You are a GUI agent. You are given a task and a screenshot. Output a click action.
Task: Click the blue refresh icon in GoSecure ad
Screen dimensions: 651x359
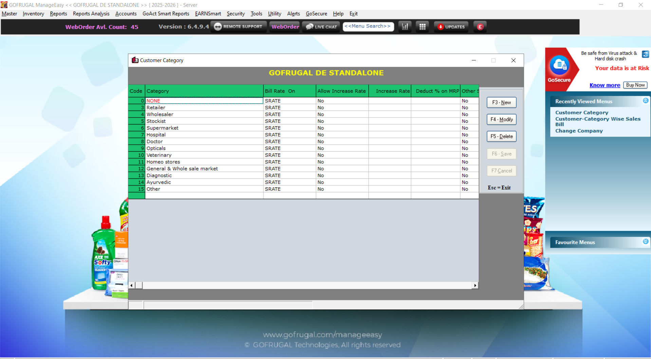[x=645, y=54]
